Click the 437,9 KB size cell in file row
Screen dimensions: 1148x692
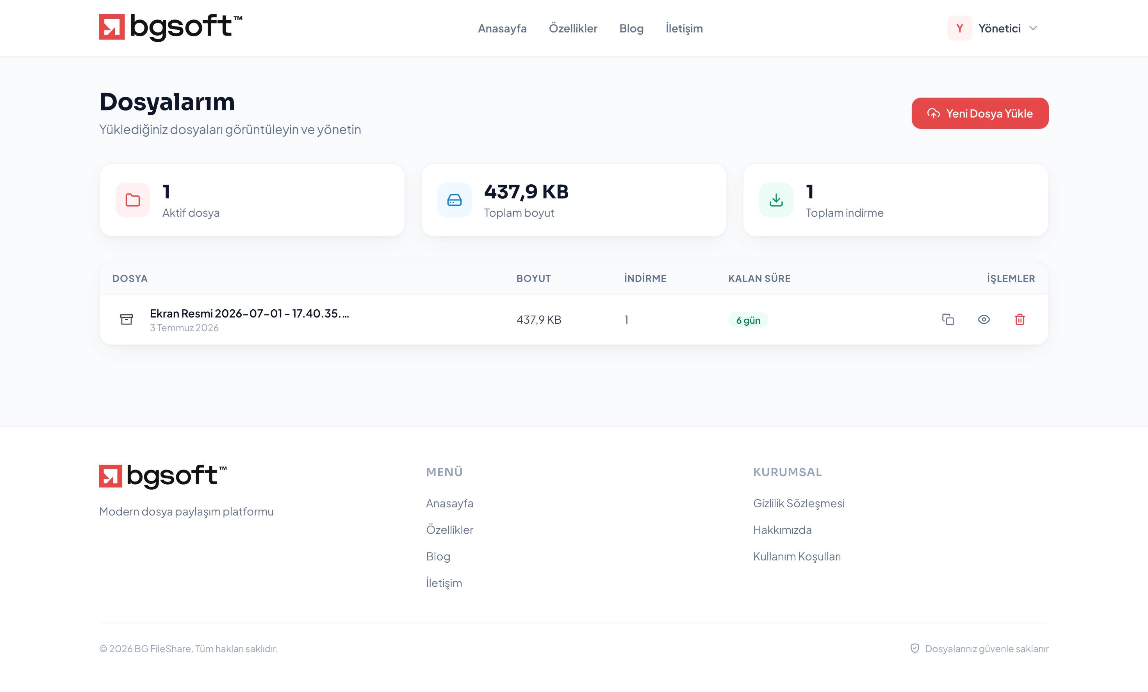[538, 320]
